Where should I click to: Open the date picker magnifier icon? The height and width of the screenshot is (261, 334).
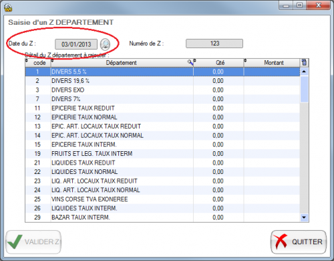pos(105,44)
